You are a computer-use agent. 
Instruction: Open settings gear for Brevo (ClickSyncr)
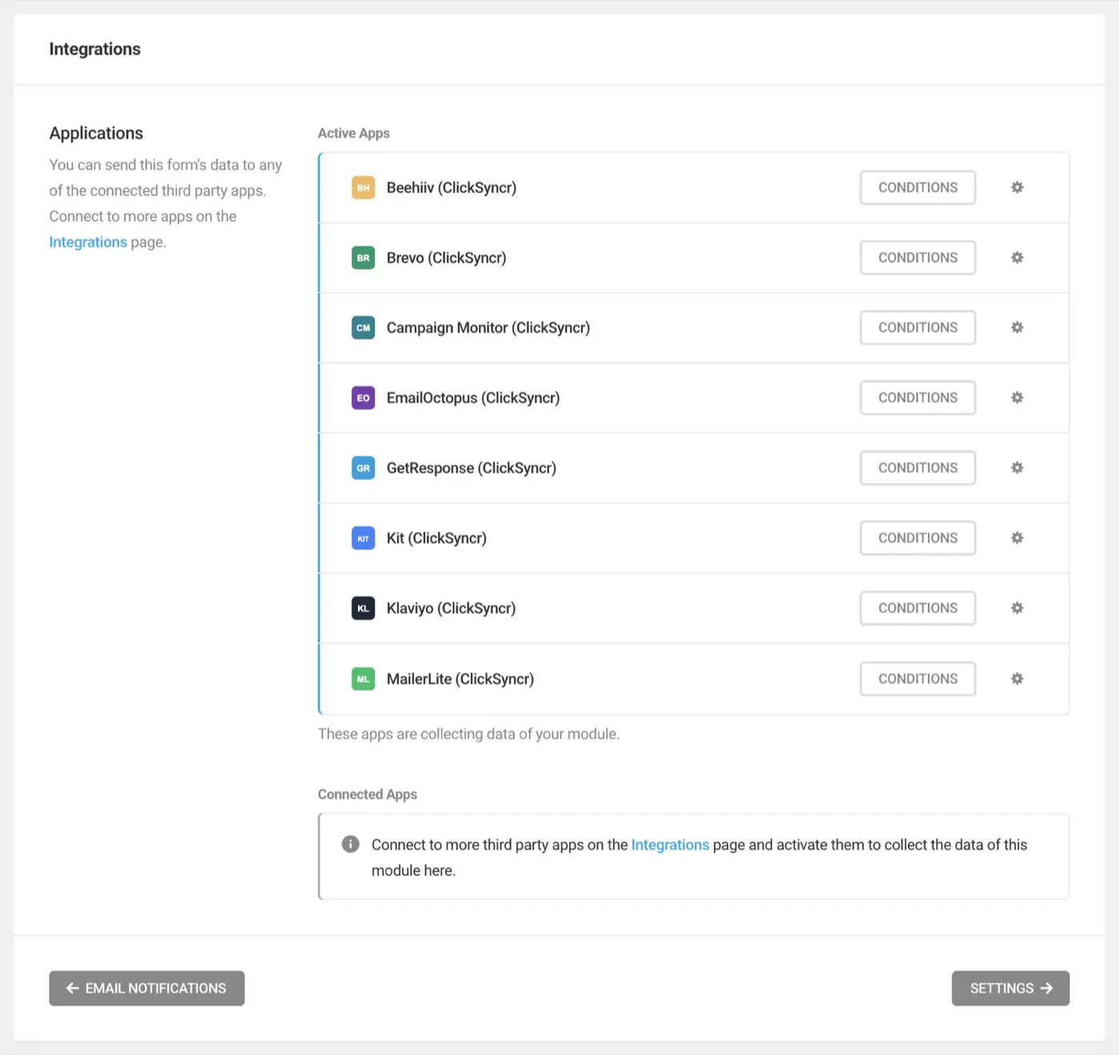click(x=1017, y=258)
